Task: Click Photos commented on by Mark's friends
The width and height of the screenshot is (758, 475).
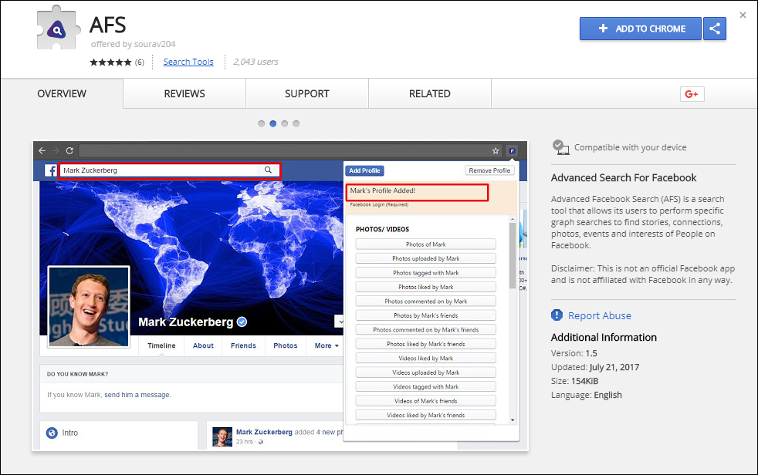Action: pos(426,330)
